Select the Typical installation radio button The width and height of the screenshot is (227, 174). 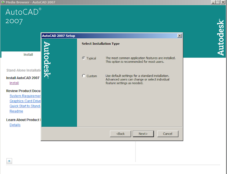84,58
